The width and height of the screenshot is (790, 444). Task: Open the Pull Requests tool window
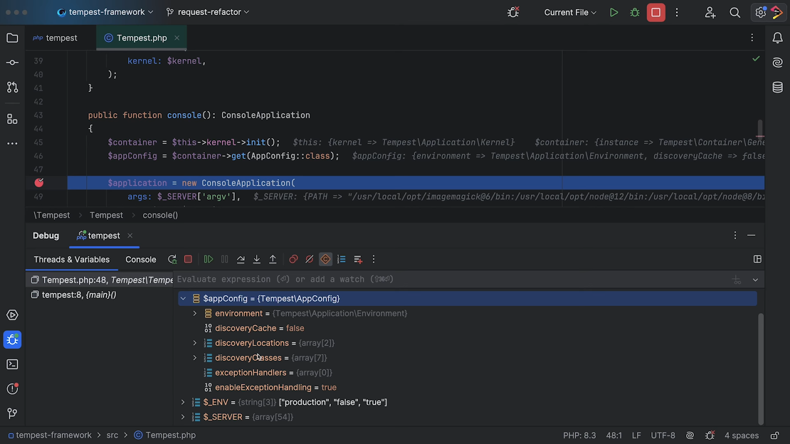[x=12, y=87]
